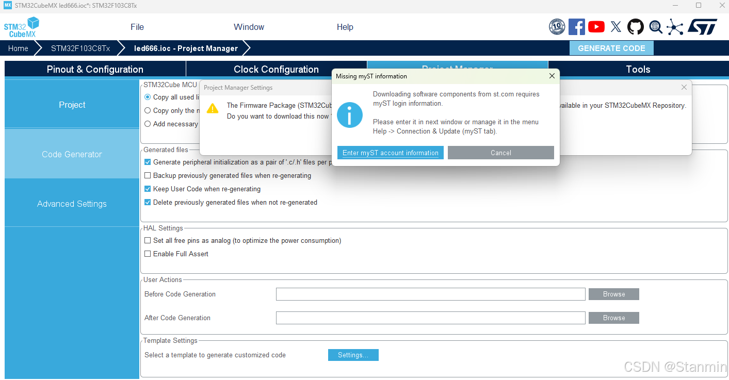Open the Help menu
This screenshot has width=729, height=380.
click(345, 27)
